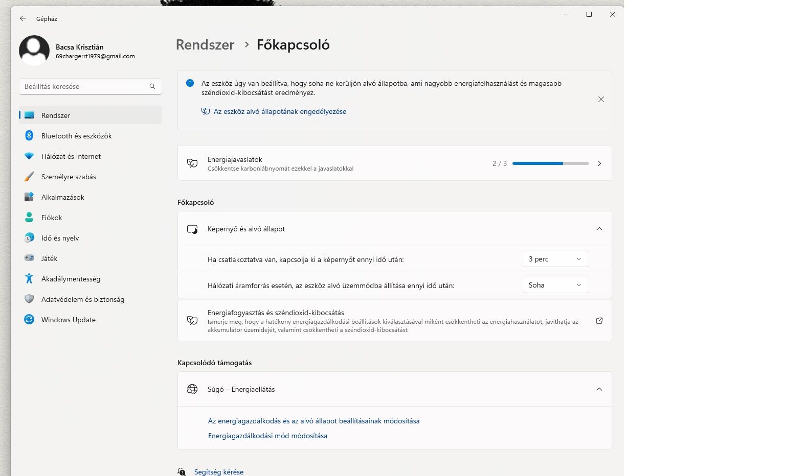Open Hálózat és internet via its Wi-Fi icon
This screenshot has height=476, width=786.
click(x=29, y=156)
